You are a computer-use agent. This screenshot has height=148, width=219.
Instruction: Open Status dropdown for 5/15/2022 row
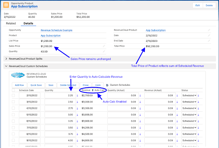coord(189,115)
